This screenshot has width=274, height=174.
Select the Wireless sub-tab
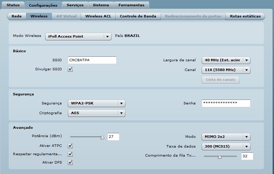click(39, 16)
